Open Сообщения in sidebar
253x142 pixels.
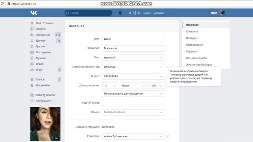43,35
